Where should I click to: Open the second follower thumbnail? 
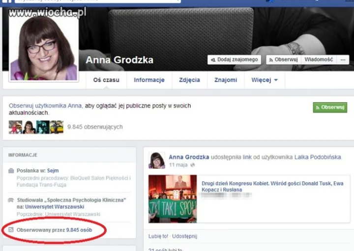click(29, 127)
